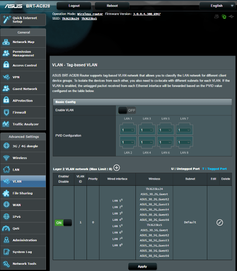
Task: Click ASUS_30_2G_Guest wireless entry
Action: click(x=154, y=194)
